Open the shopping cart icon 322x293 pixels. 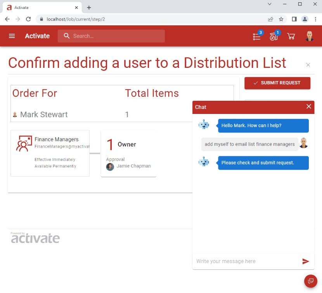291,36
